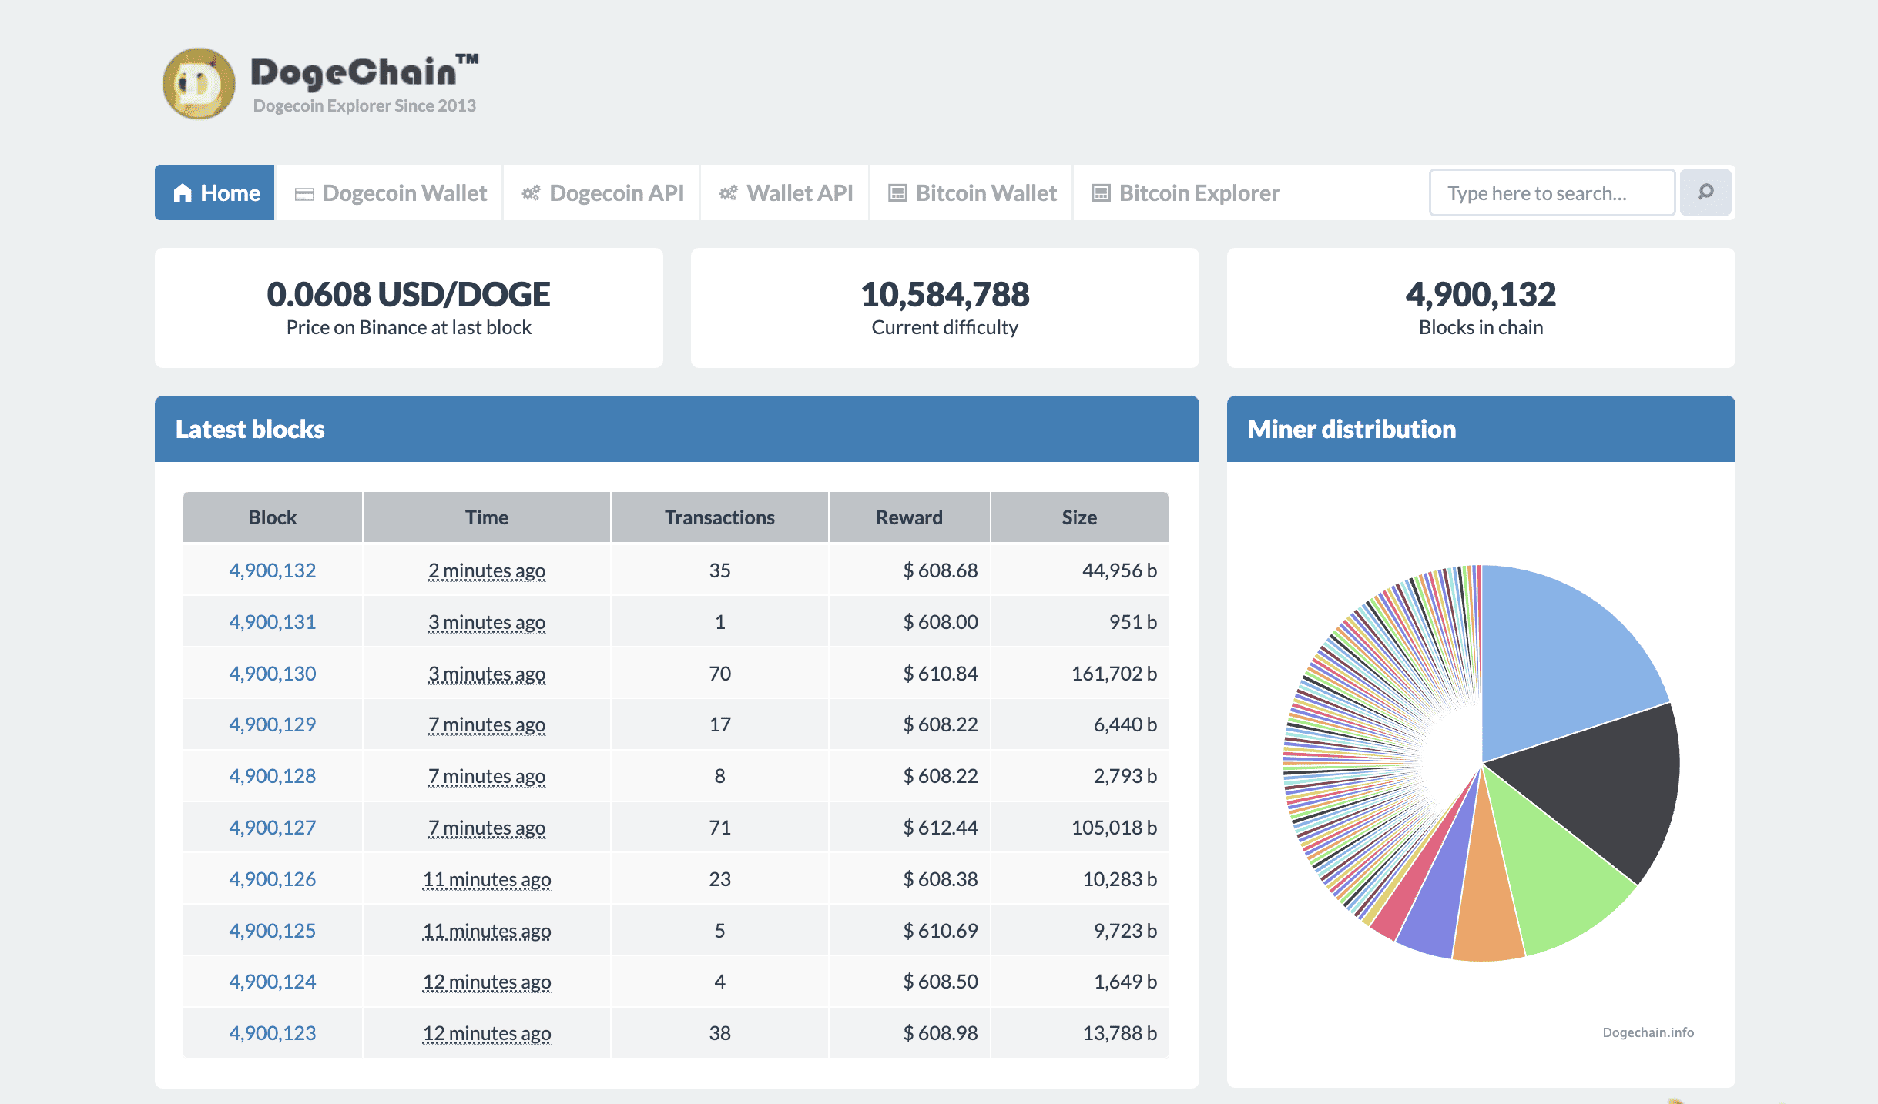Viewport: 1878px width, 1104px height.
Task: Click the '2 minutes ago' timestamp
Action: click(x=486, y=570)
